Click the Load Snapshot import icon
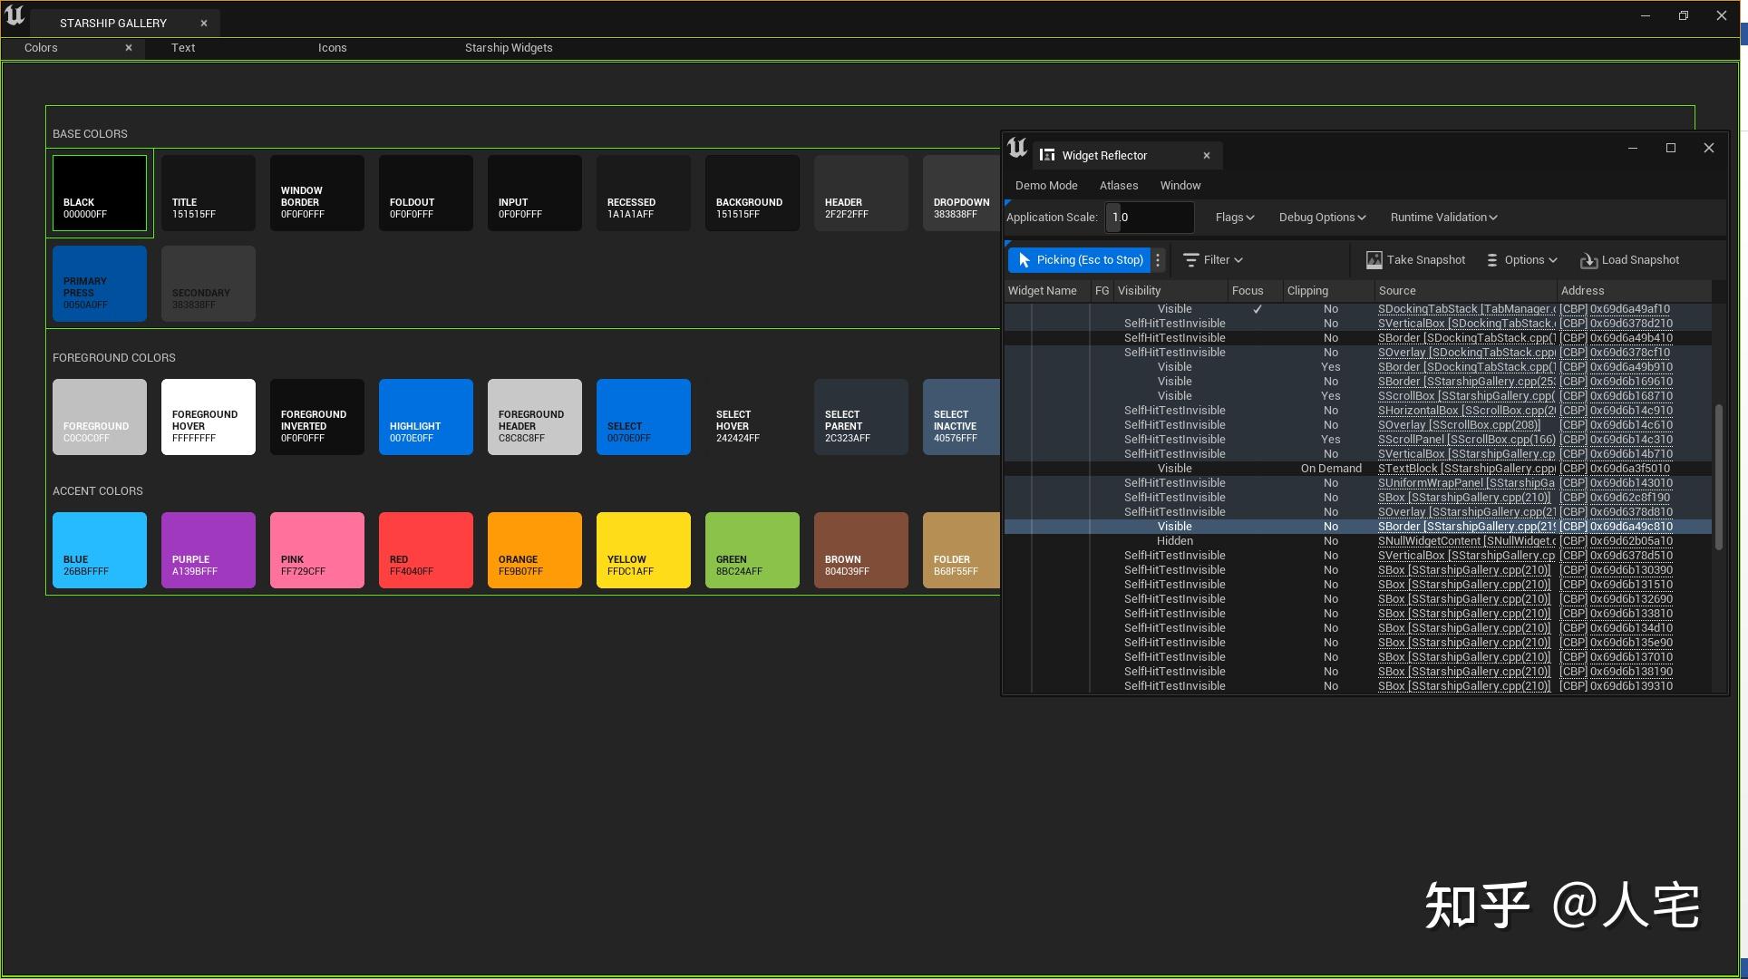The width and height of the screenshot is (1748, 979). tap(1588, 260)
